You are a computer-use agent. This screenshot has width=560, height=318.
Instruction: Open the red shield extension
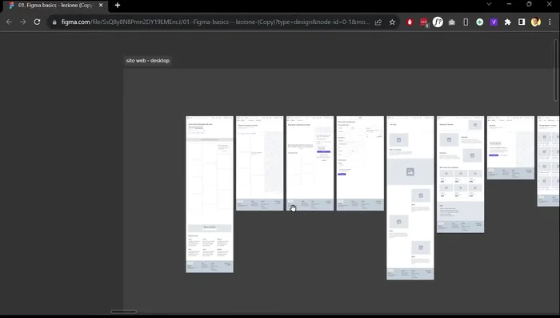[x=410, y=22]
